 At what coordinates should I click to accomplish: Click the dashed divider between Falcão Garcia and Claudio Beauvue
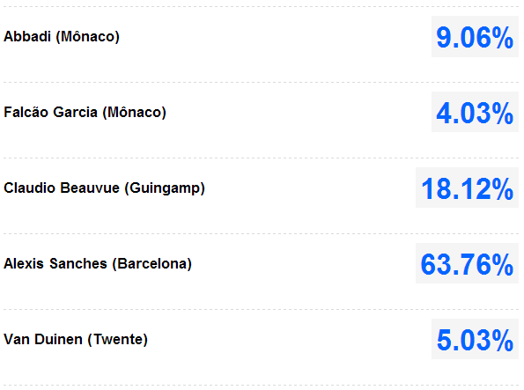[261, 158]
